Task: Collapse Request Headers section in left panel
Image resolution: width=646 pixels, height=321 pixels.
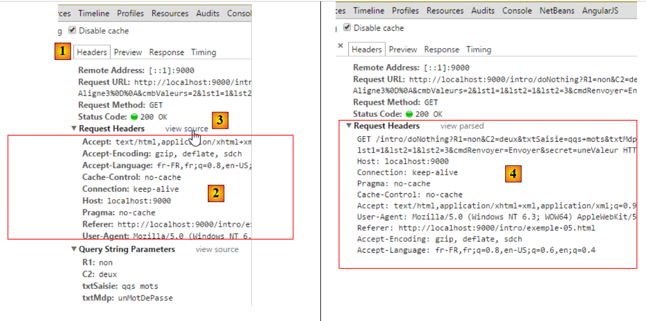Action: (74, 129)
